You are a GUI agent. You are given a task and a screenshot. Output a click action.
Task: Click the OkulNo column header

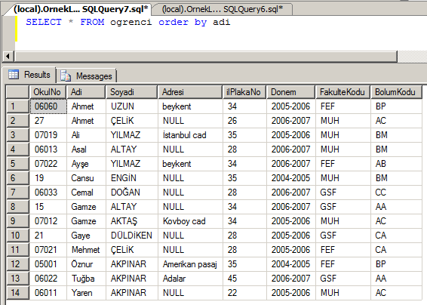coord(48,92)
